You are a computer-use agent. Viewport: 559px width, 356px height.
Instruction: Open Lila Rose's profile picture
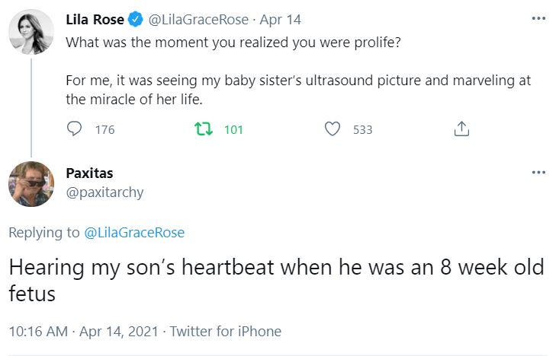tap(31, 33)
